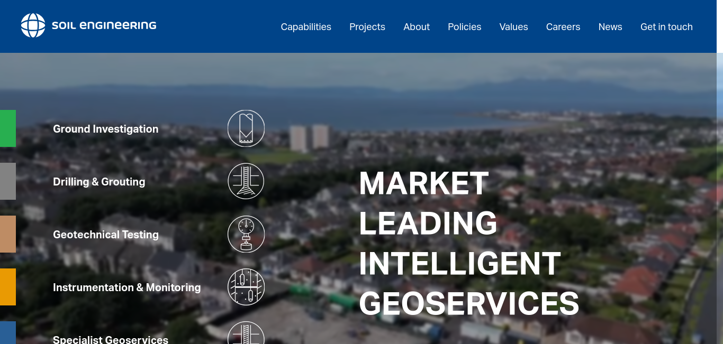Screen dimensions: 723x344
Task: Click the grey Drilling & Grouting color bar
Action: 8,181
